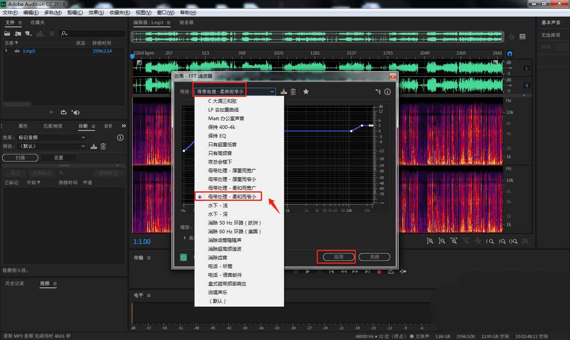Image resolution: width=570 pixels, height=340 pixels.
Task: Open FFT filter info help icon
Action: (388, 92)
